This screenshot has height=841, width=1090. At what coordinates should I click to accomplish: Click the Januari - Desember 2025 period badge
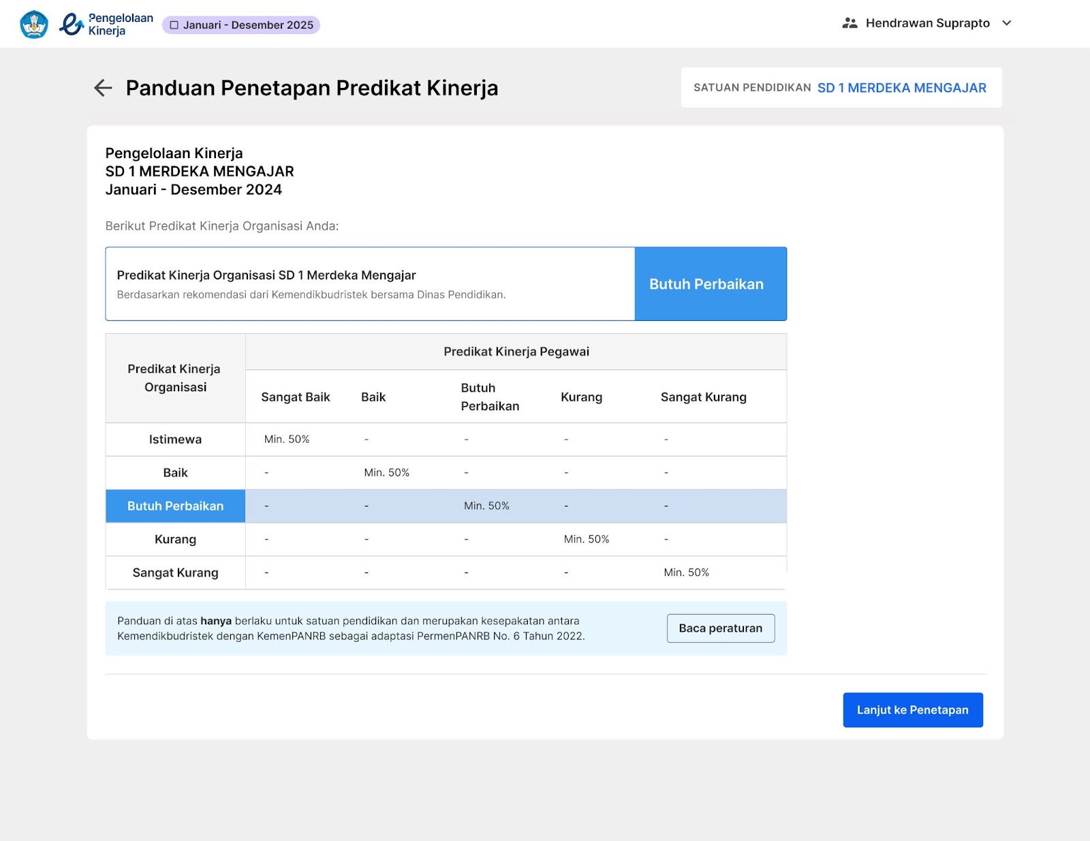(241, 25)
